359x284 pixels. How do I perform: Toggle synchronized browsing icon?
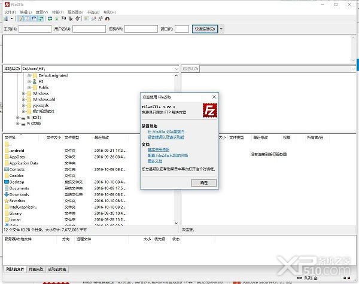pyautogui.click(x=101, y=19)
